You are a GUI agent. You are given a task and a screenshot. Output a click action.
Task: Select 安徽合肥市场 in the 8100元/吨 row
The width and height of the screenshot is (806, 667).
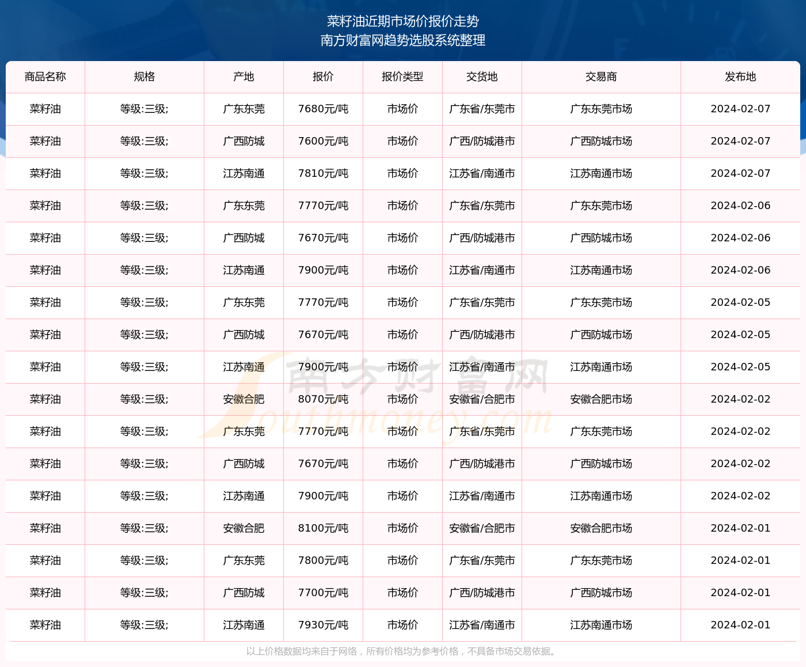coord(602,528)
